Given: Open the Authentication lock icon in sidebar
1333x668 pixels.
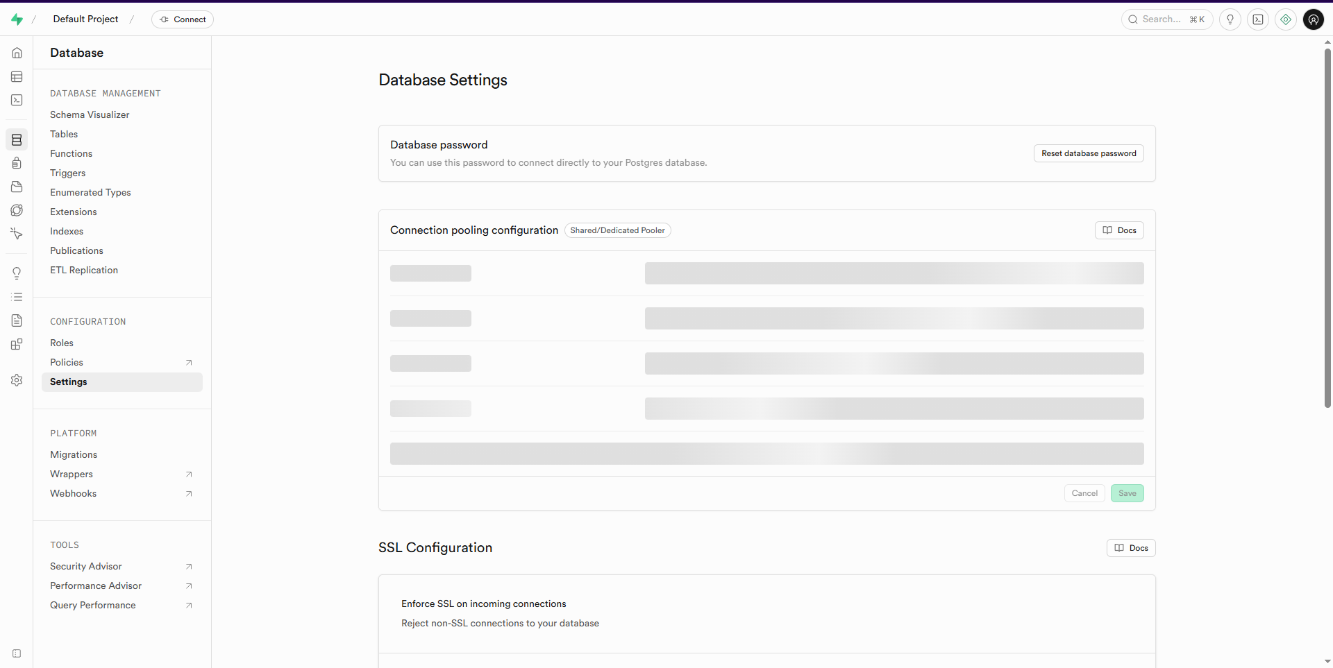Looking at the screenshot, I should click(17, 163).
